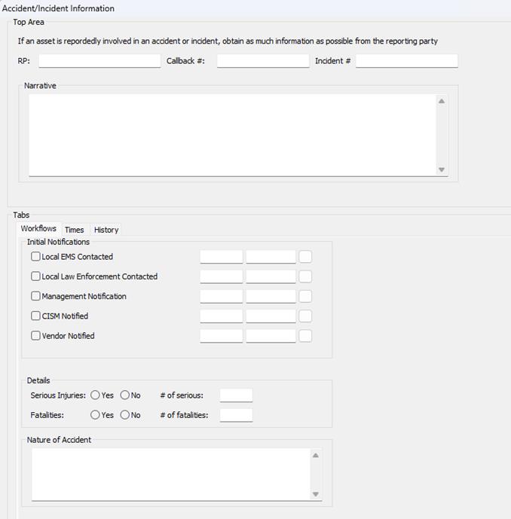Click Narrative scrollbar down arrow
This screenshot has width=511, height=519.
(x=442, y=169)
